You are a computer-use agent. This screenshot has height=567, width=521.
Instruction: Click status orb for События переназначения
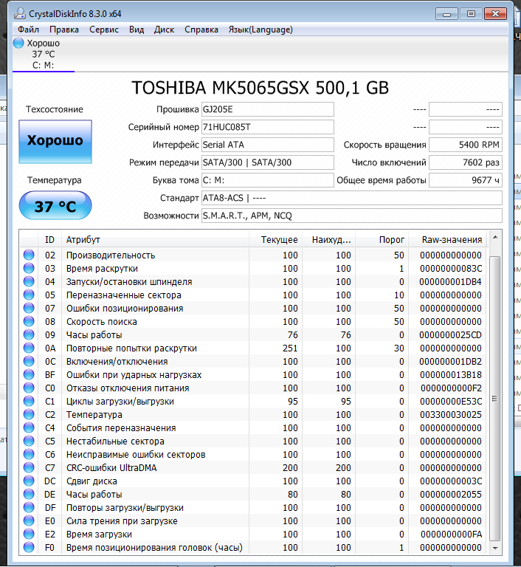[29, 427]
